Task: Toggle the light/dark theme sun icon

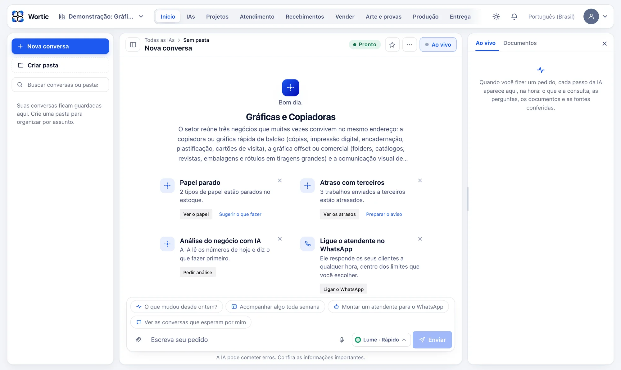Action: pyautogui.click(x=496, y=16)
